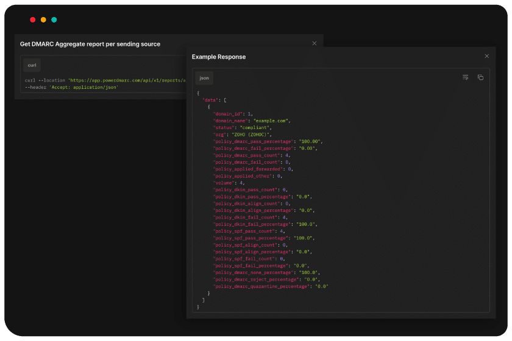Click the "policy_spf_pass_percentage" line
Image resolution: width=512 pixels, height=341 pixels.
coord(264,238)
